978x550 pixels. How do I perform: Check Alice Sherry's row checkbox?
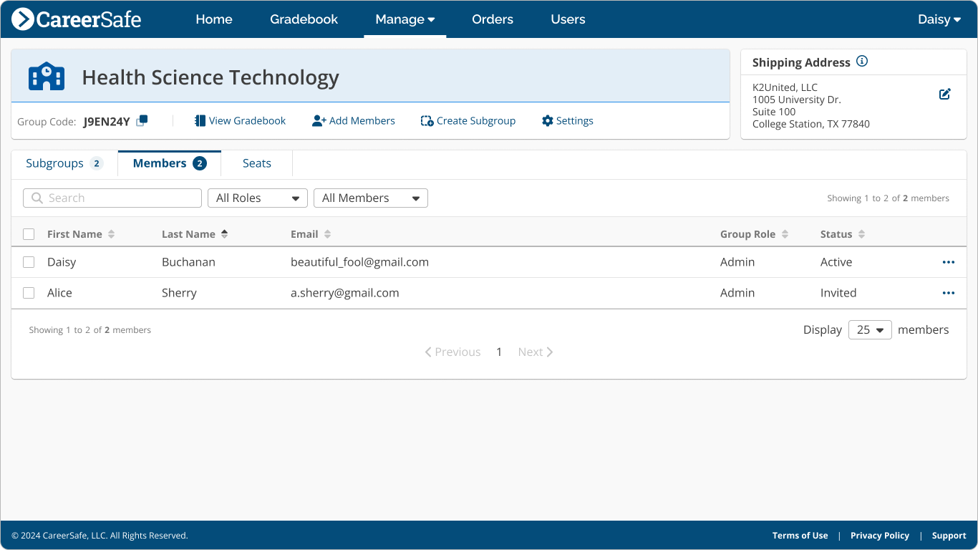(28, 293)
